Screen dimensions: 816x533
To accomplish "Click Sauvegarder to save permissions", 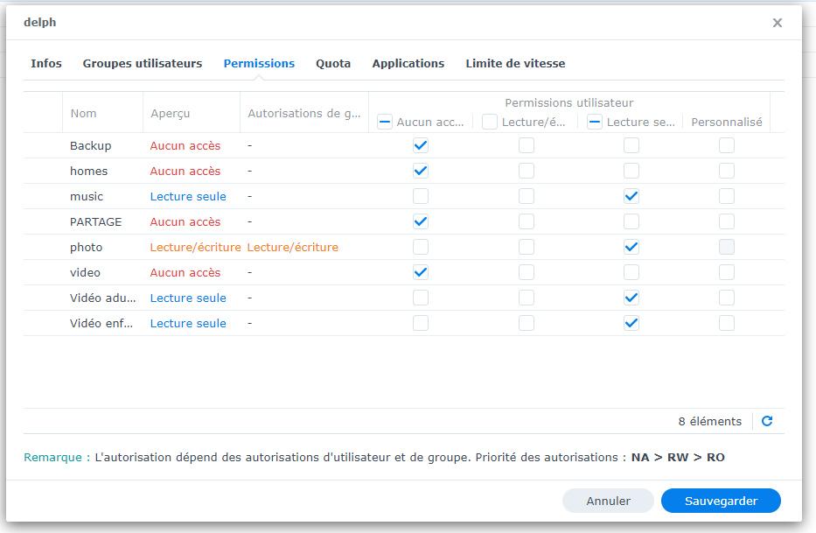I will pyautogui.click(x=721, y=501).
